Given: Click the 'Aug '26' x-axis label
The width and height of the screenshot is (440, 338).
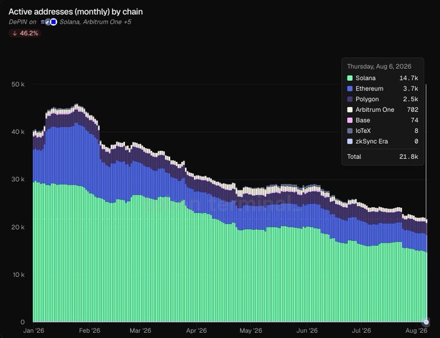Looking at the screenshot, I should [417, 330].
